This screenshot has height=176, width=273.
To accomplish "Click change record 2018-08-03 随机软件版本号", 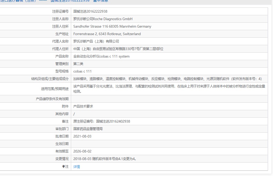I will pyautogui.click(x=105, y=159).
